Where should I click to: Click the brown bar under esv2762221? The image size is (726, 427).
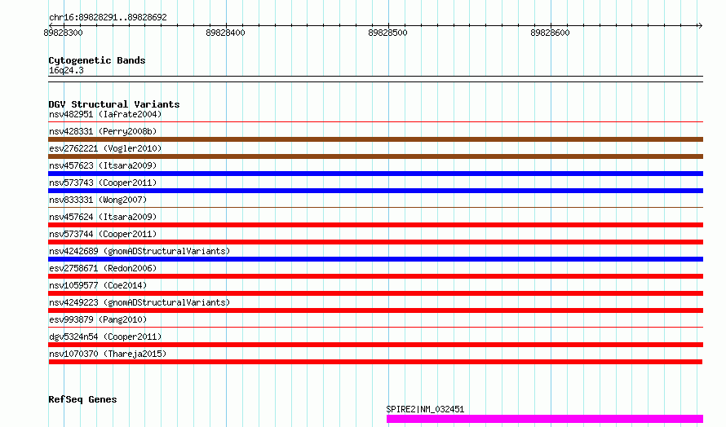coord(375,156)
